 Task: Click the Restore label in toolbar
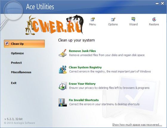pos(154,24)
